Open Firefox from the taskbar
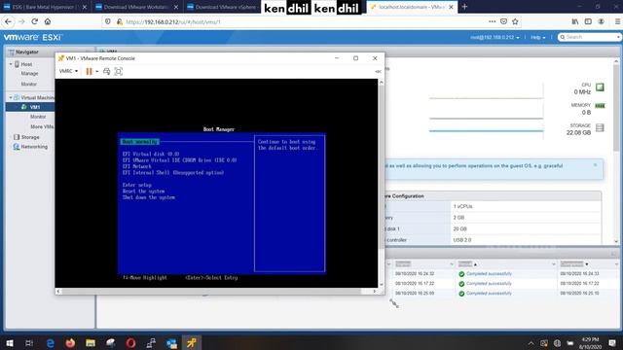 70,343
